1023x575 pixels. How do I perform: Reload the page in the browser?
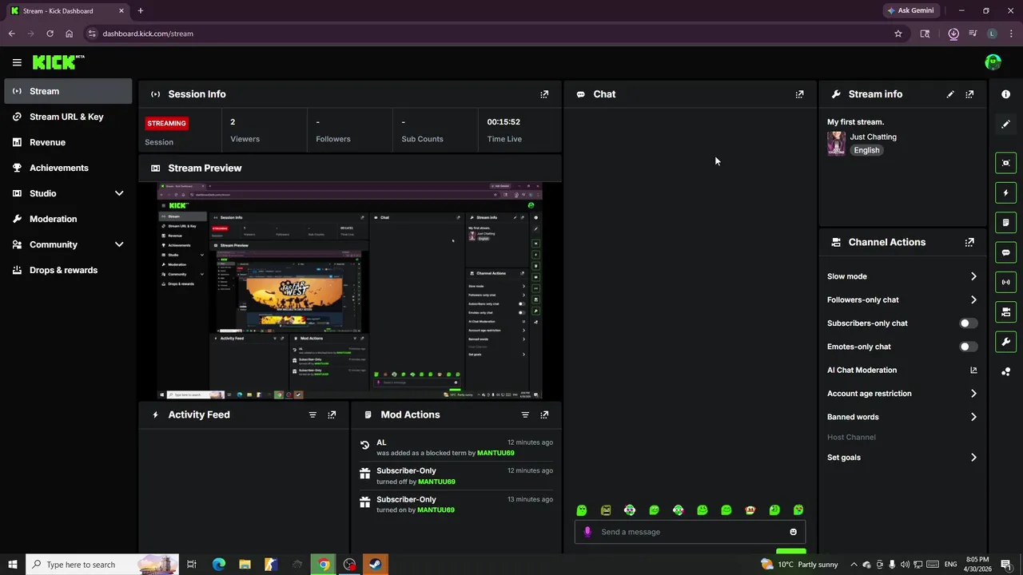coord(50,34)
